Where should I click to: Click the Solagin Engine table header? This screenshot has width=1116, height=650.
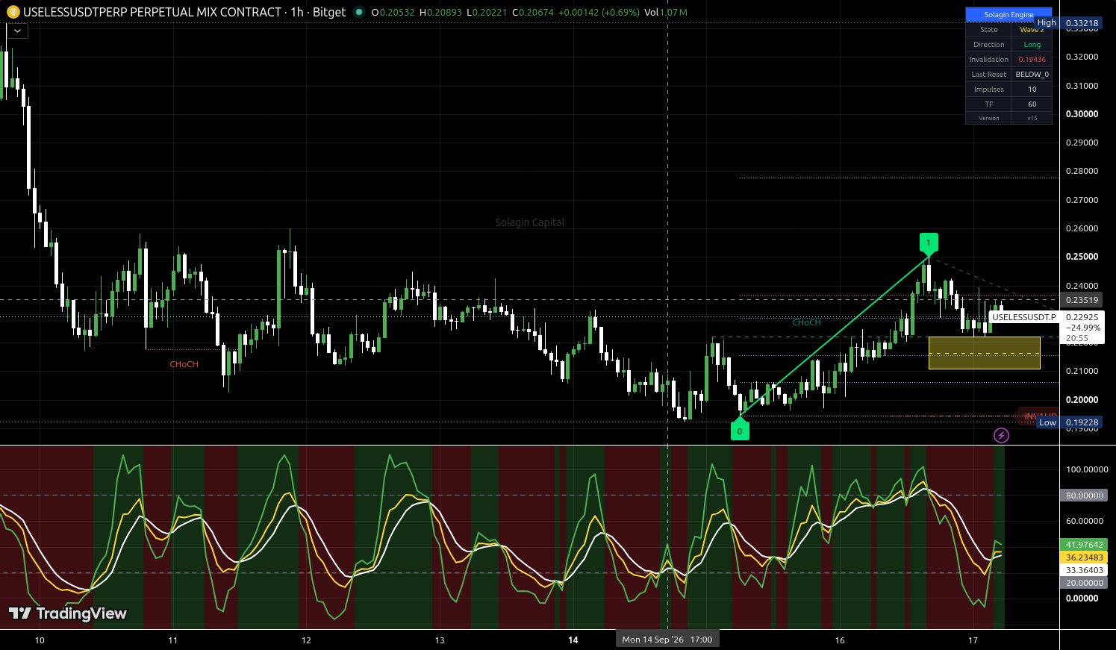tap(1009, 14)
